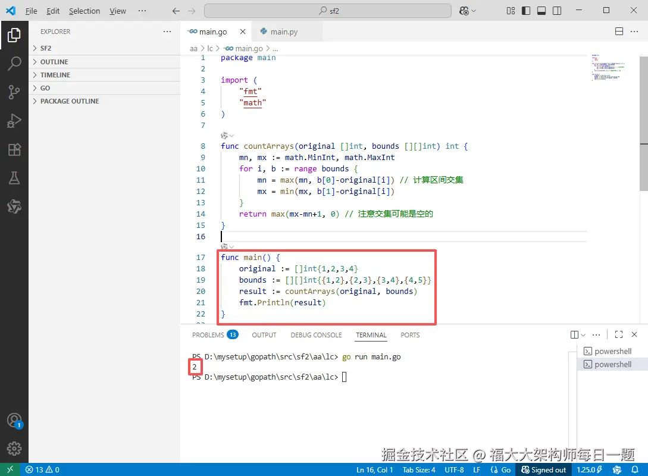Screen dimensions: 648x476
Task: Toggle the secondary side bar
Action: (x=557, y=11)
